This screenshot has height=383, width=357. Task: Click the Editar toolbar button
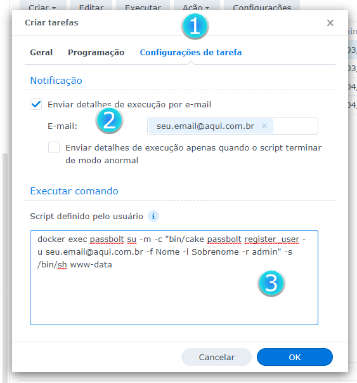pos(91,5)
